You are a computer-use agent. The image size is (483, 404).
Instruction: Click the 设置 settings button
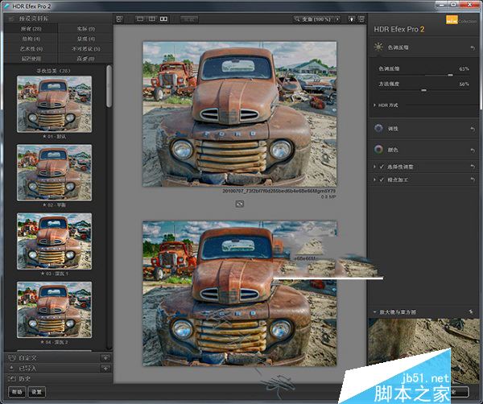tap(37, 392)
